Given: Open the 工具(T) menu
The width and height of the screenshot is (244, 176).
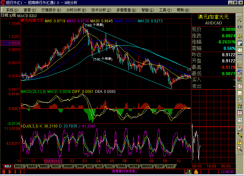Looking at the screenshot, I should (165, 10).
